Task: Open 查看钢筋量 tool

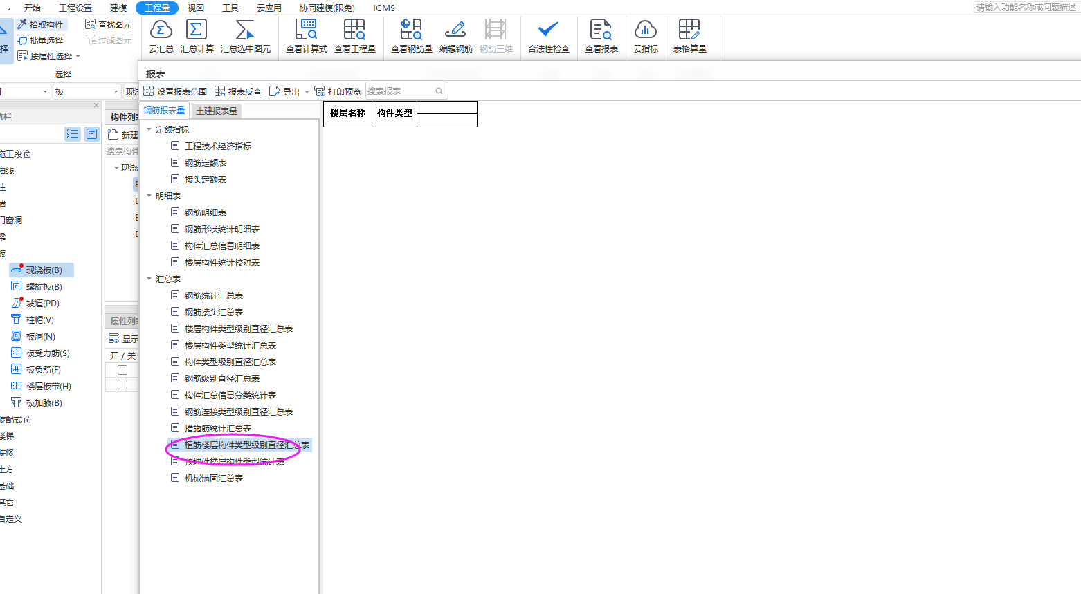Action: 412,37
